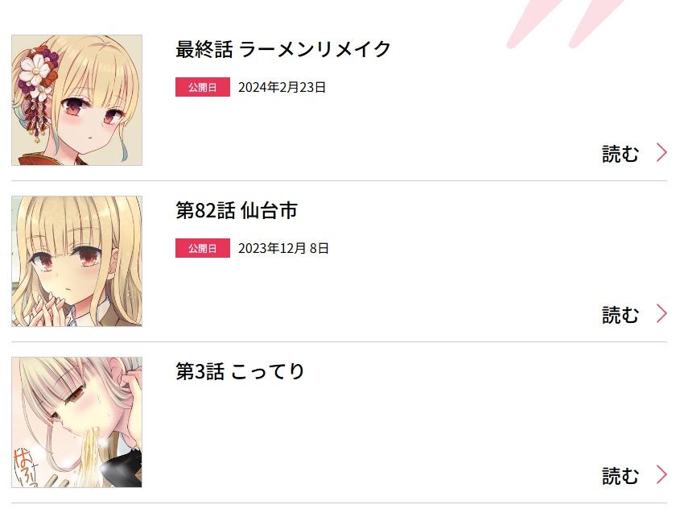Click the date 2024年2月23日

(282, 87)
